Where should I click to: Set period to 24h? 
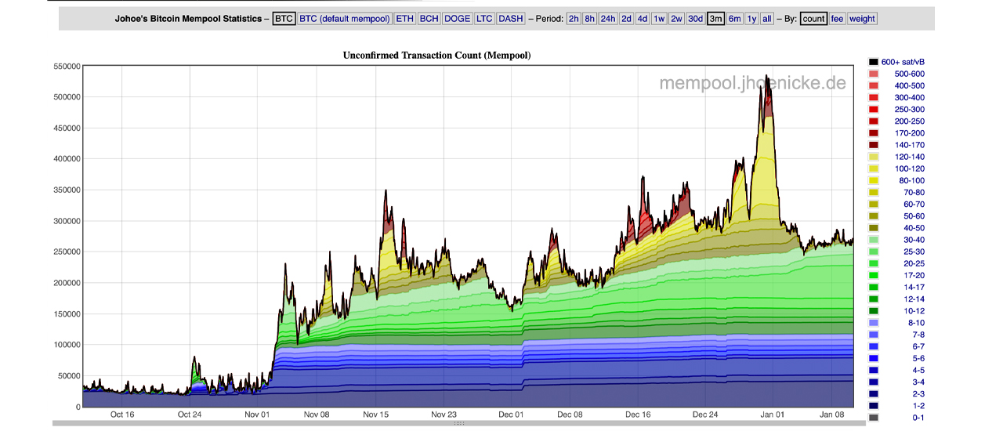click(607, 19)
